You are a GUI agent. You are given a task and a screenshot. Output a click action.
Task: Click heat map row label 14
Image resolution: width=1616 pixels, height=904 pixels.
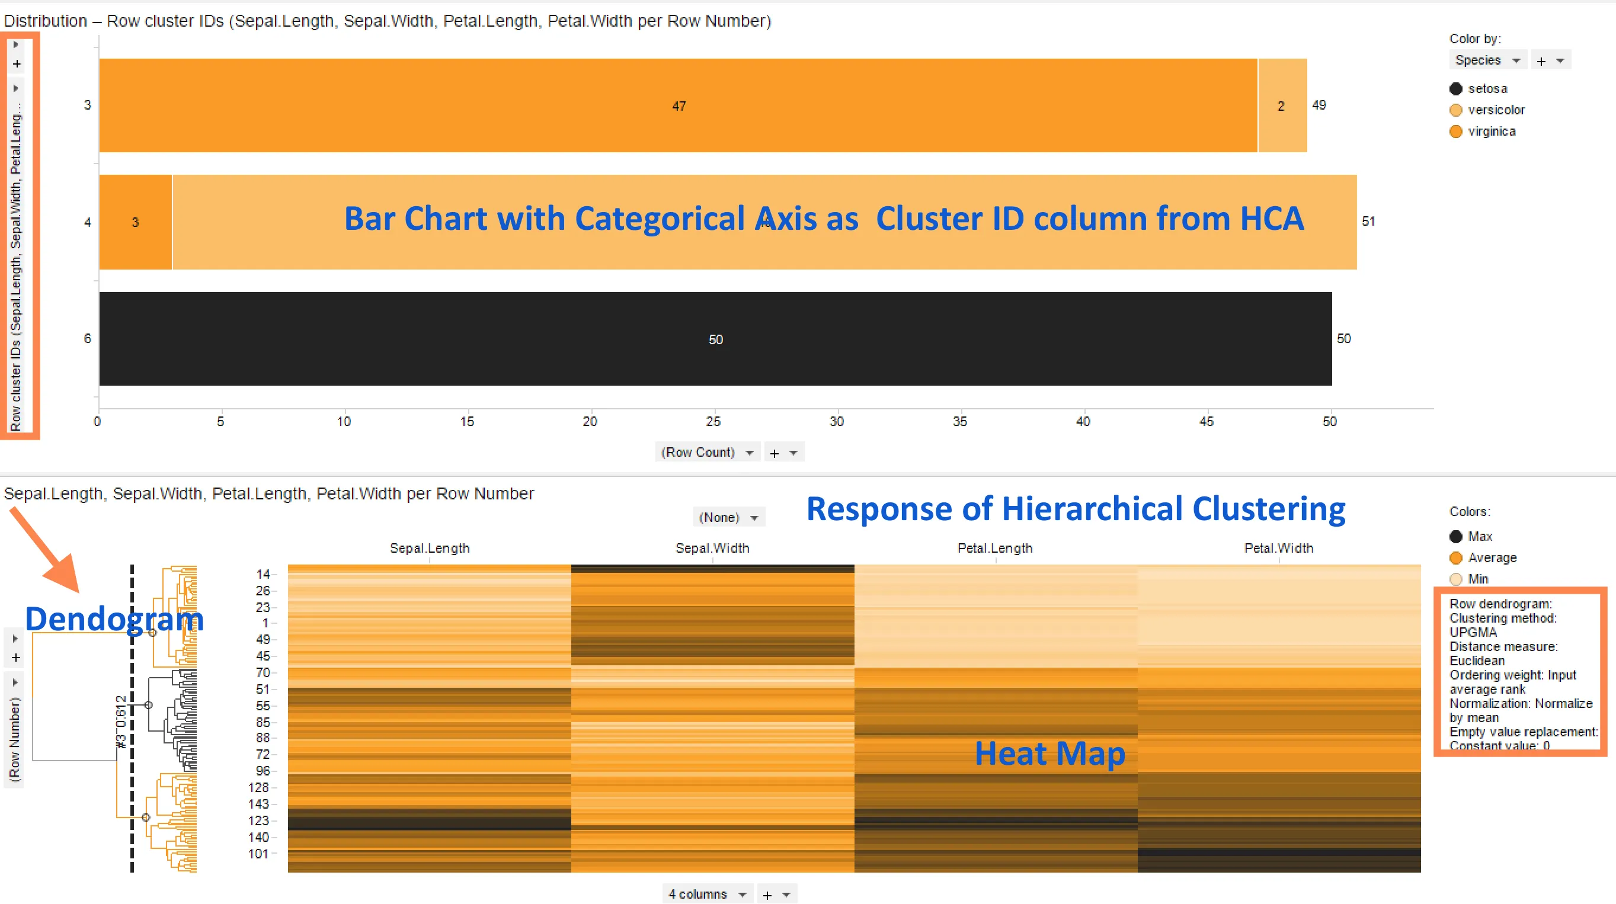(x=263, y=574)
